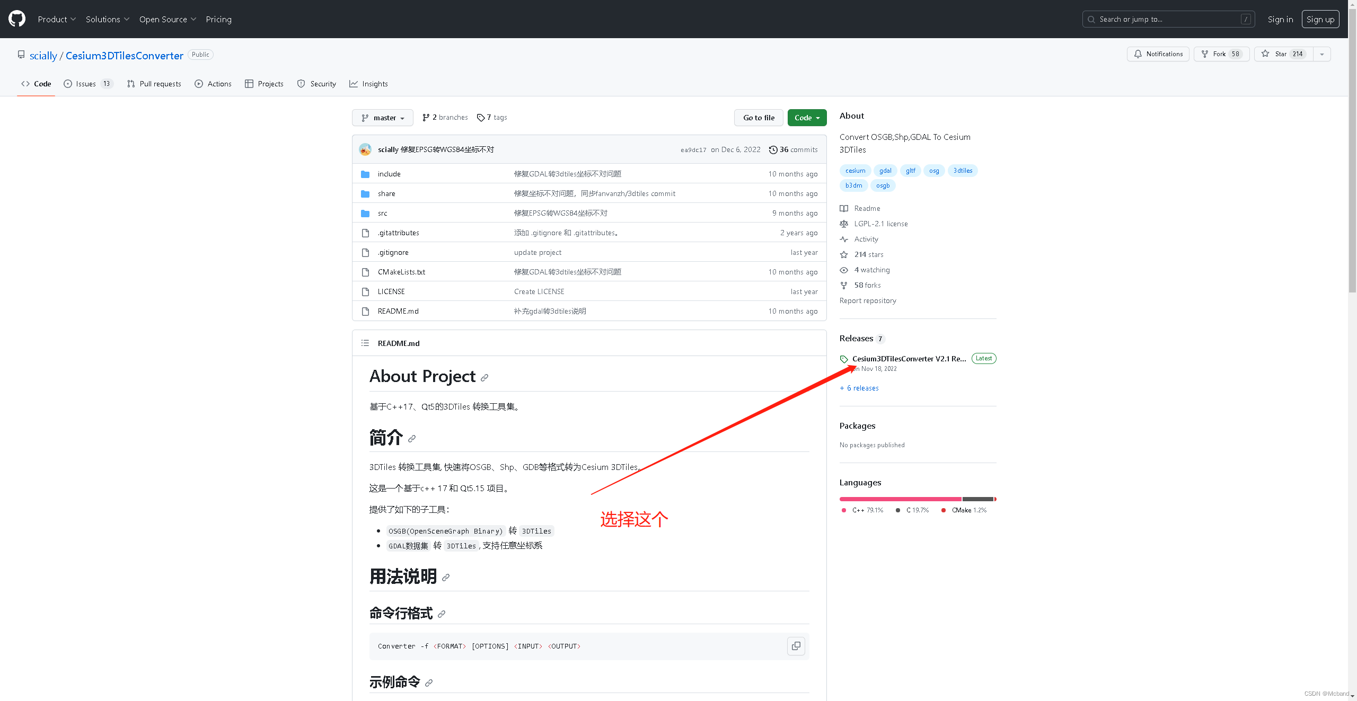Toggle the Watch notification setting
Viewport: 1357px width, 701px height.
[1159, 54]
